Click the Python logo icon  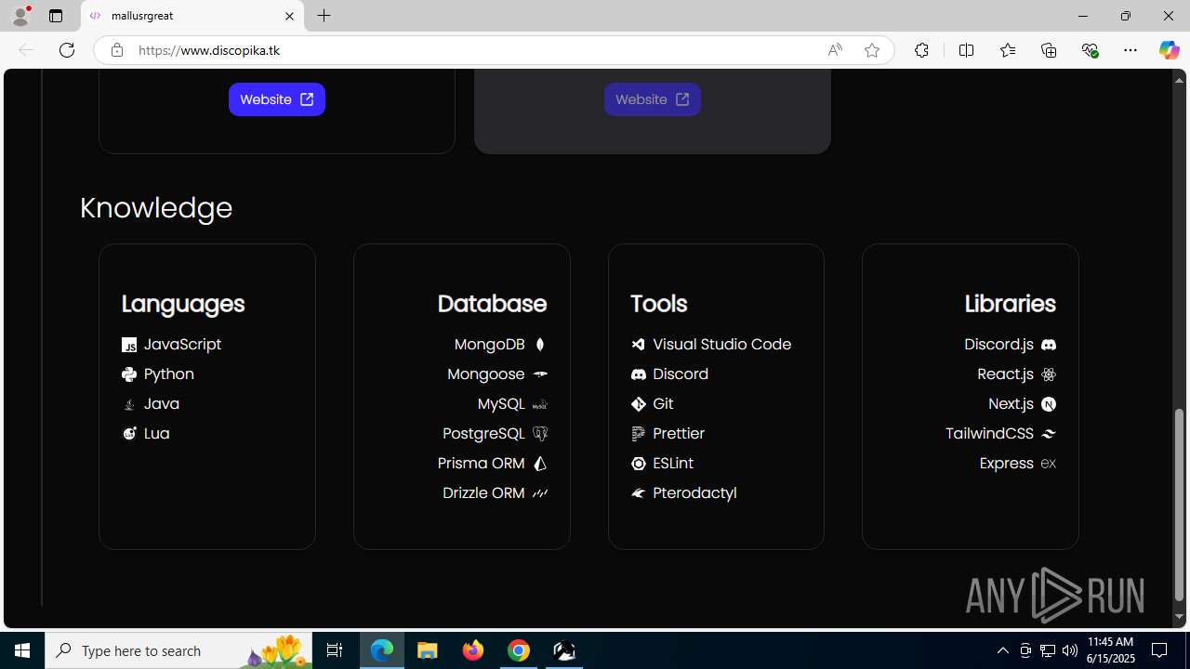pos(129,374)
